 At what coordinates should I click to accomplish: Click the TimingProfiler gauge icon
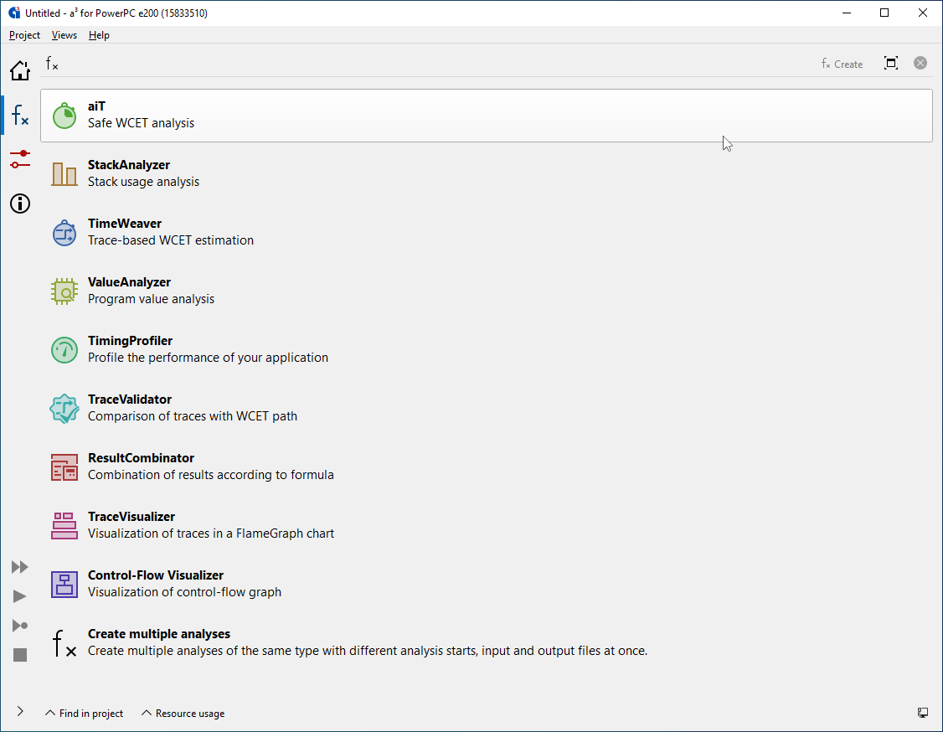click(x=64, y=350)
